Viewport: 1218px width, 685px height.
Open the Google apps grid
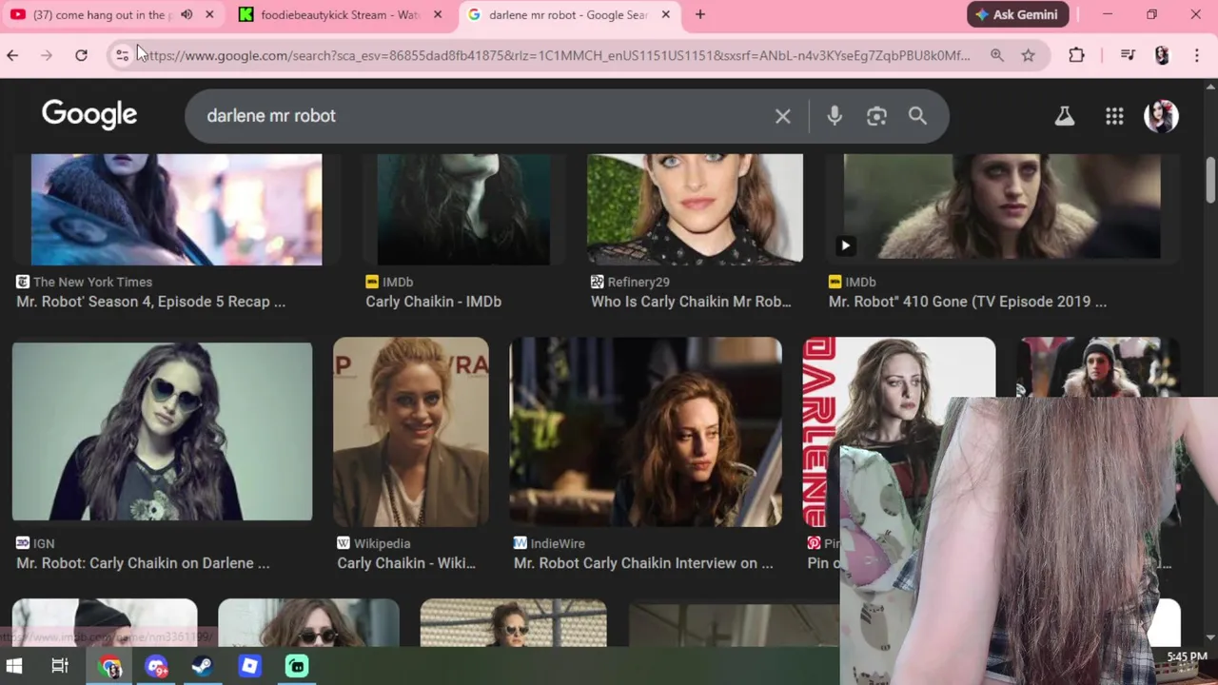(1114, 116)
